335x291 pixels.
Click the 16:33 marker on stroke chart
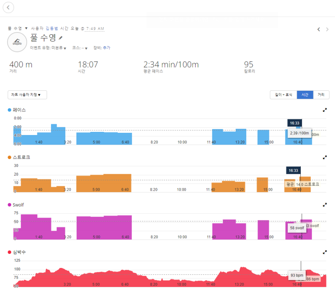click(x=294, y=170)
